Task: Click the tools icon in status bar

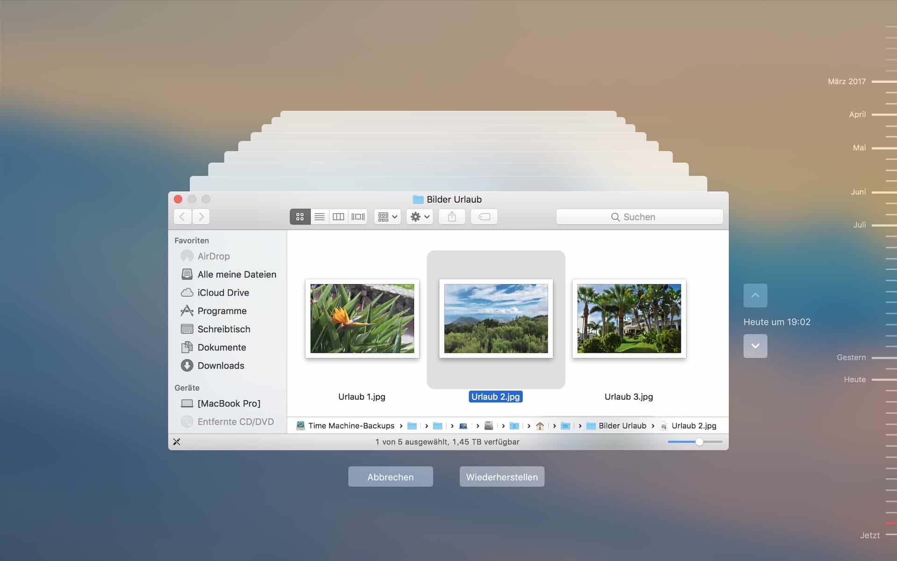Action: tap(177, 442)
